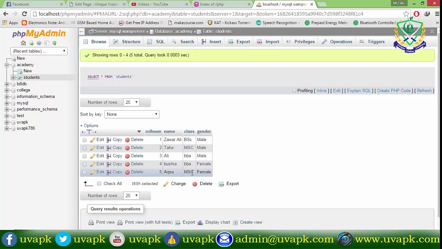Open Apps bookmark shortcut
Image resolution: width=442 pixels, height=249 pixels.
pos(10,23)
